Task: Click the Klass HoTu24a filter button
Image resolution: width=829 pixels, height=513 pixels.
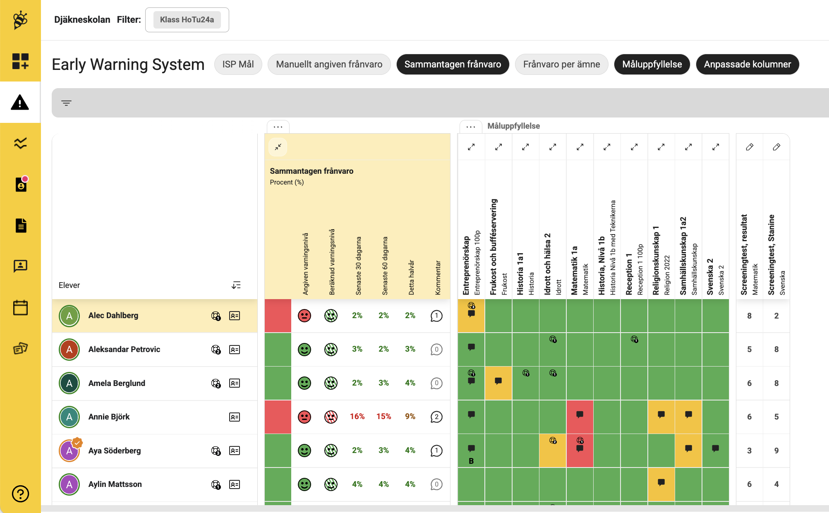Action: point(187,19)
